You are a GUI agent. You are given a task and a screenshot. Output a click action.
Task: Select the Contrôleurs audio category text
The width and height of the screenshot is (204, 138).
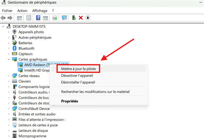pyautogui.click(x=34, y=92)
